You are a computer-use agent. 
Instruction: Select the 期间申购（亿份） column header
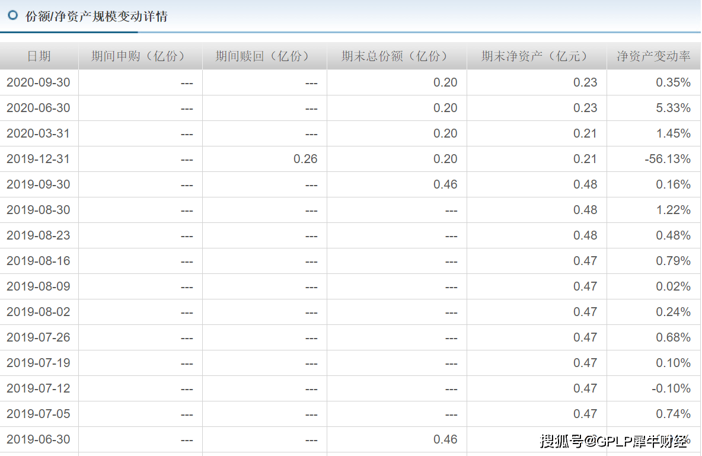tap(140, 56)
